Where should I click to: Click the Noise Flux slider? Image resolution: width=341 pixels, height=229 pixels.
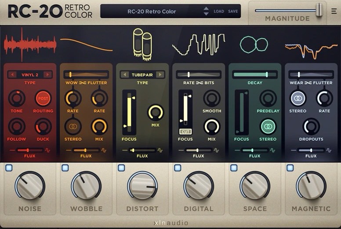pos(30,150)
